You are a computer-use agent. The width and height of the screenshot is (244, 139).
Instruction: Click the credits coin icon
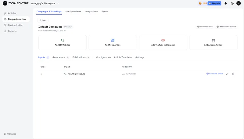(x=200, y=3)
